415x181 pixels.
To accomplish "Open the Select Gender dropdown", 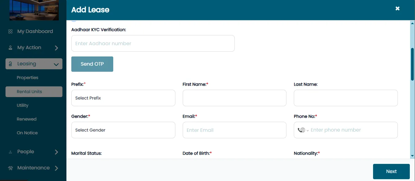I will (x=123, y=130).
